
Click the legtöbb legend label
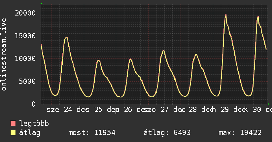[x=34, y=124]
